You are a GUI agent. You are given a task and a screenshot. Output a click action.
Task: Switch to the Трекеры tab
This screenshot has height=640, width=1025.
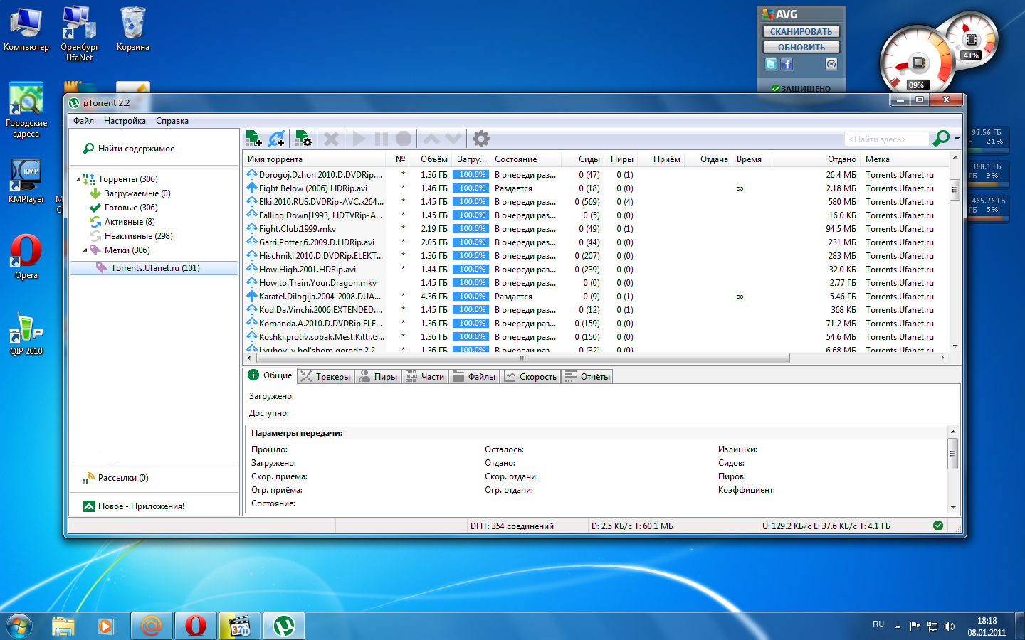(x=325, y=377)
